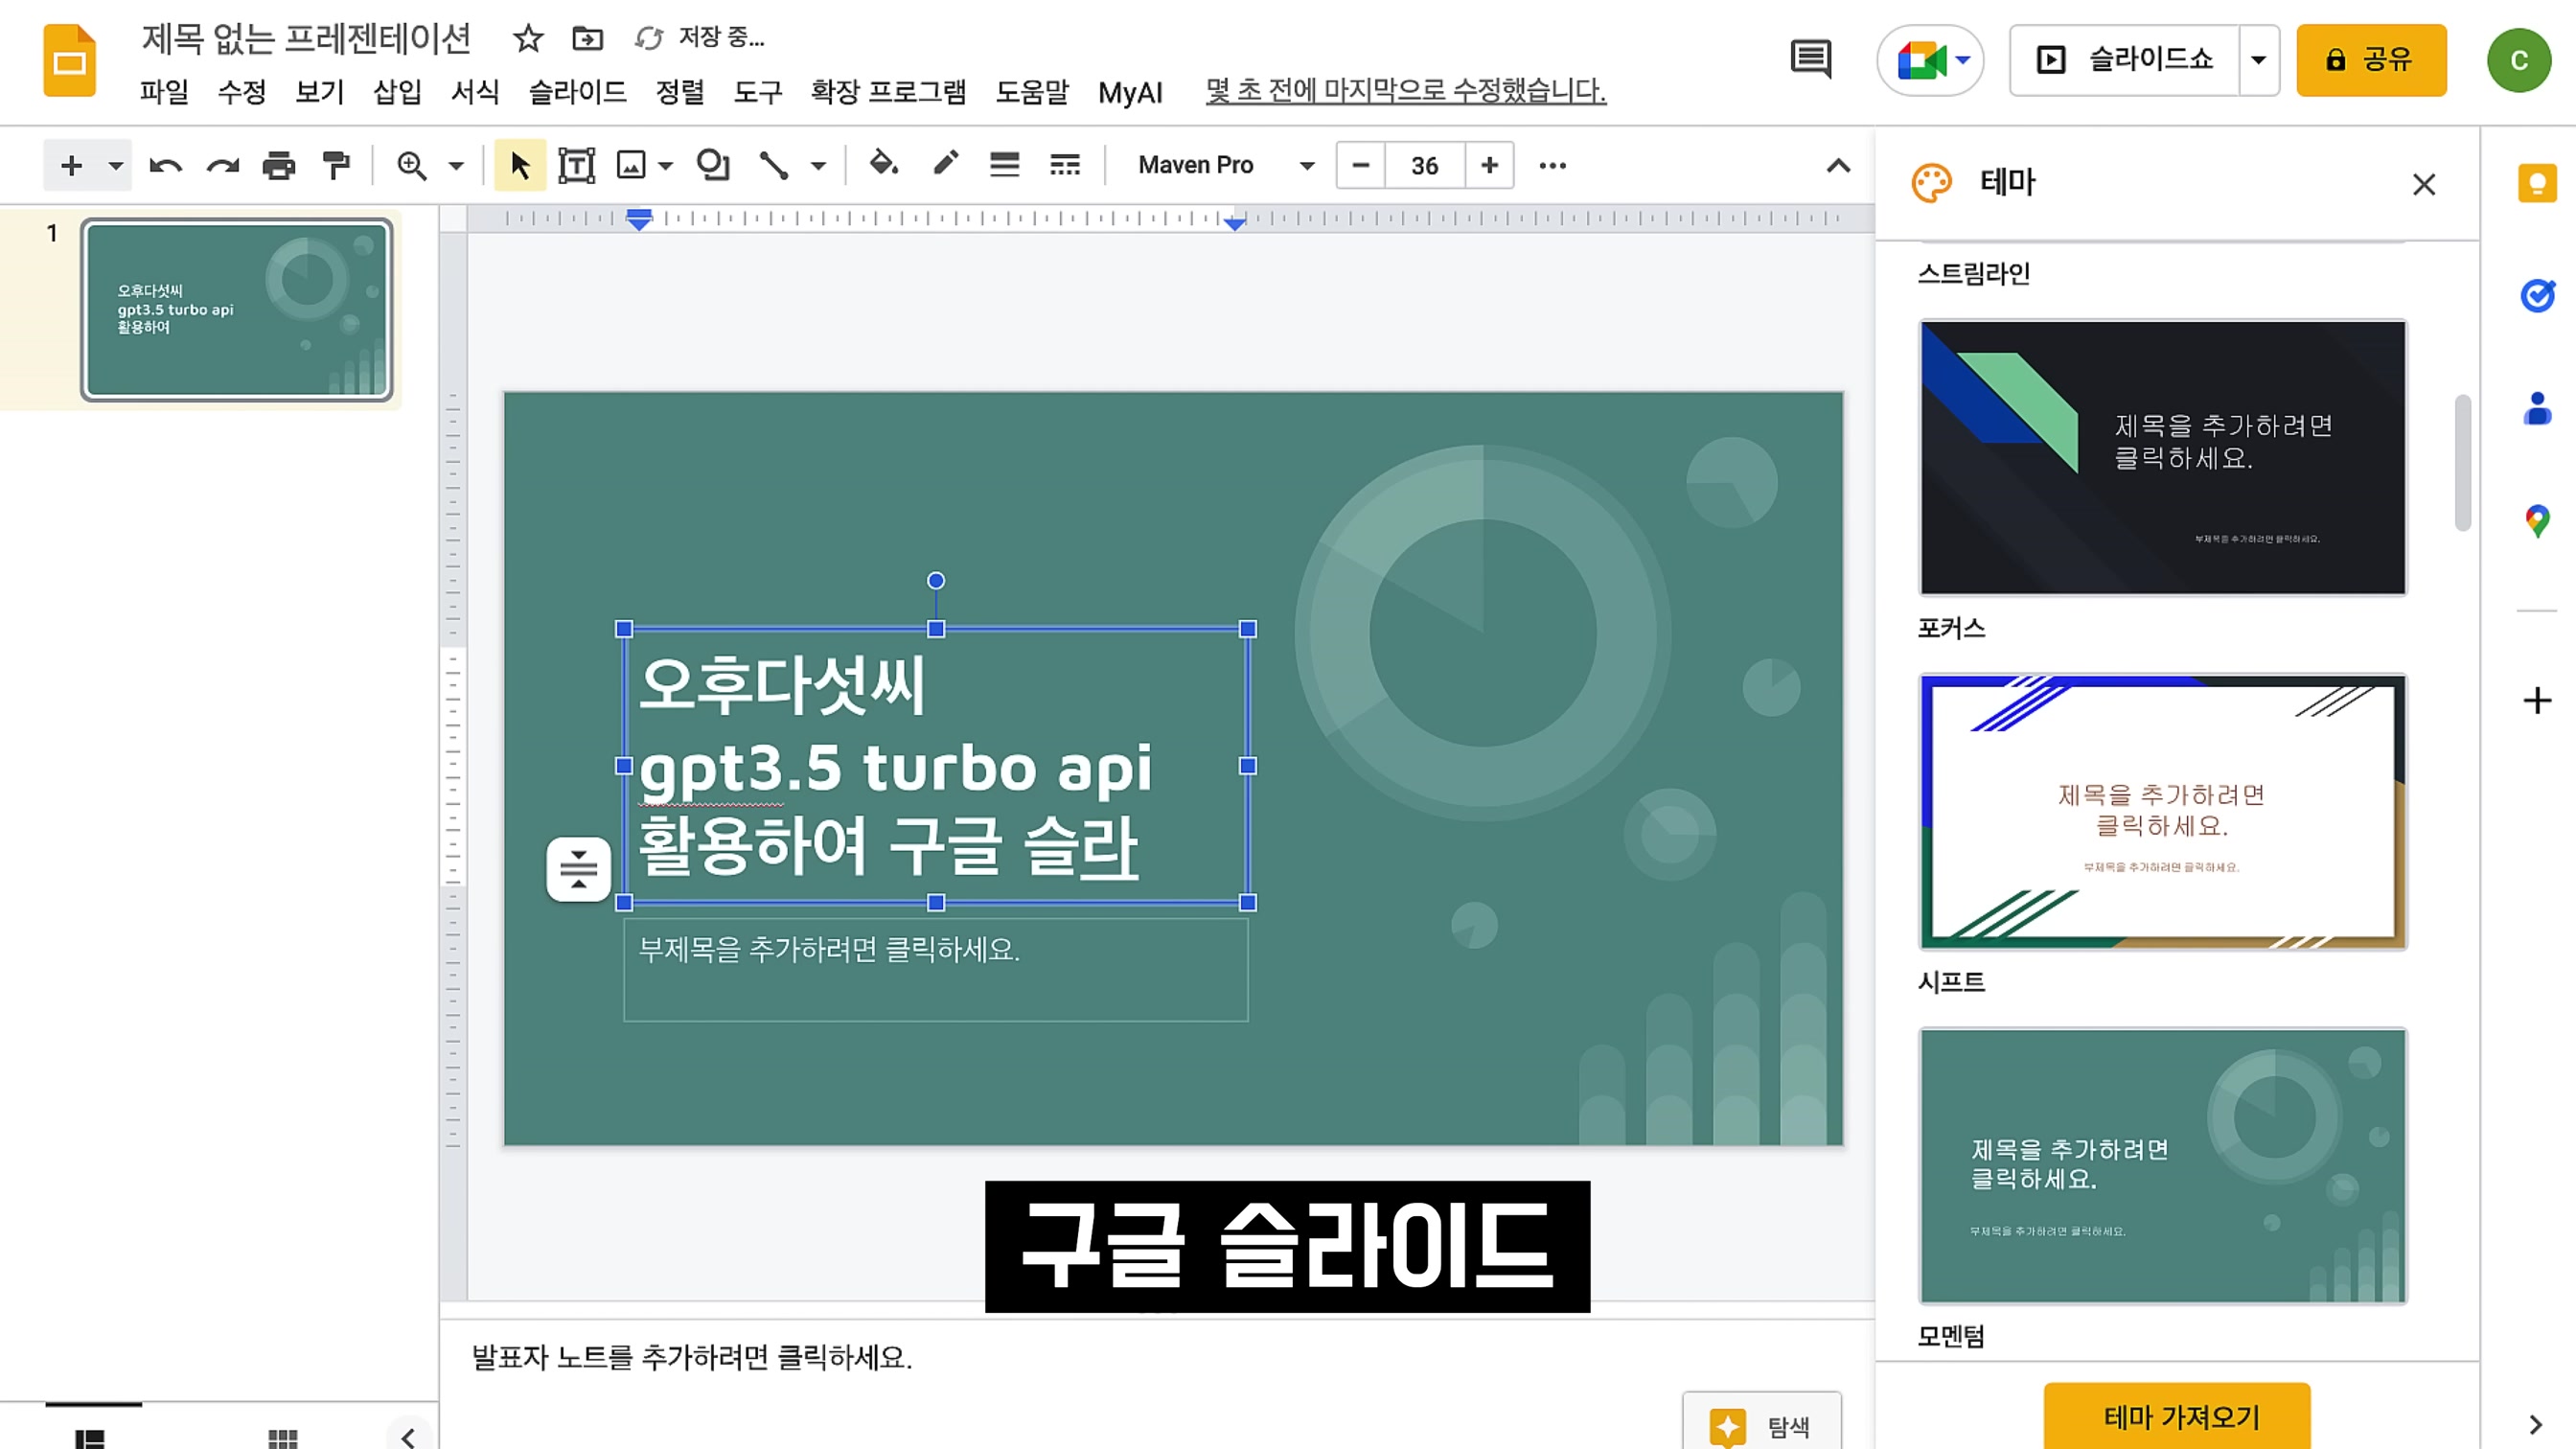The height and width of the screenshot is (1449, 2576).
Task: Show more toolbar options
Action: [x=1552, y=165]
